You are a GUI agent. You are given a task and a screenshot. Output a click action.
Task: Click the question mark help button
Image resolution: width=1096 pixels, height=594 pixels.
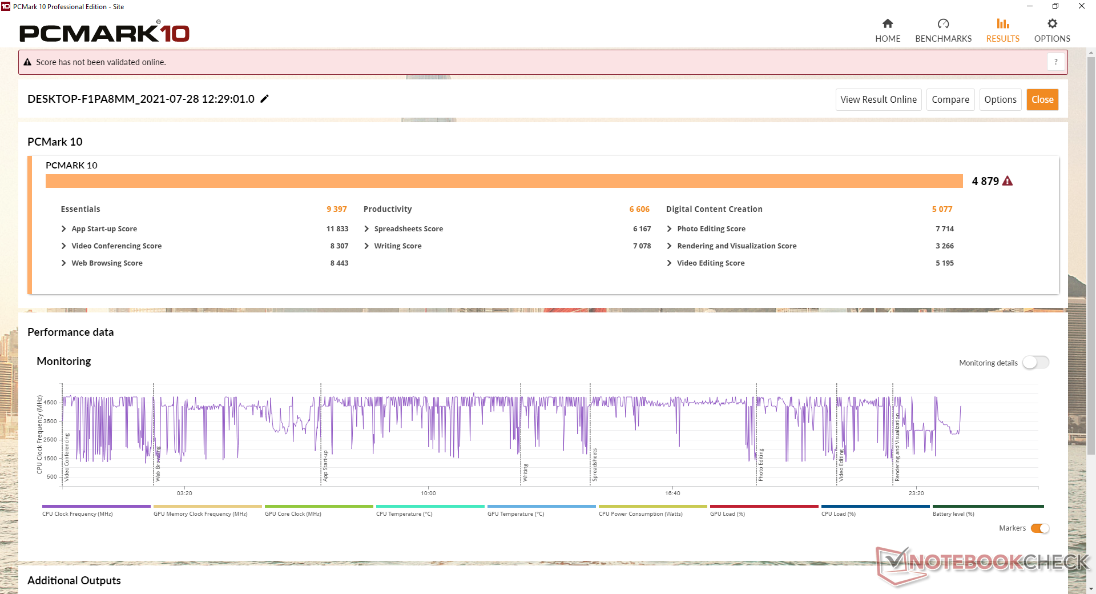click(x=1056, y=62)
